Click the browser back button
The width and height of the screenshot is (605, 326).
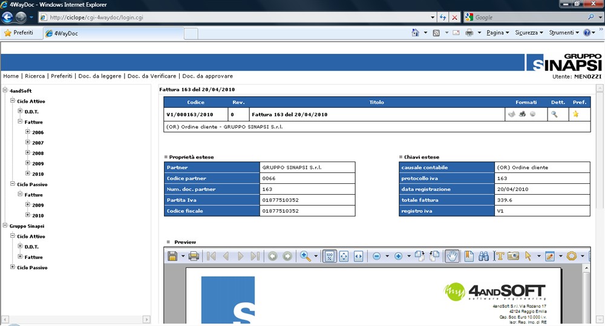click(7, 17)
